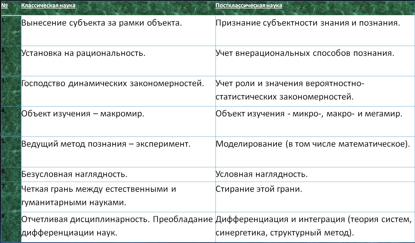This screenshot has width=415, height=243.
Task: Click row number 2 cell
Action: (x=11, y=61)
